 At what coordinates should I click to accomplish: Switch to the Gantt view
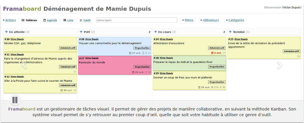pos(85,20)
